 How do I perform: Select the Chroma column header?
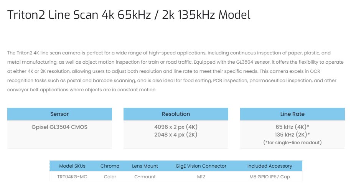[110, 166]
